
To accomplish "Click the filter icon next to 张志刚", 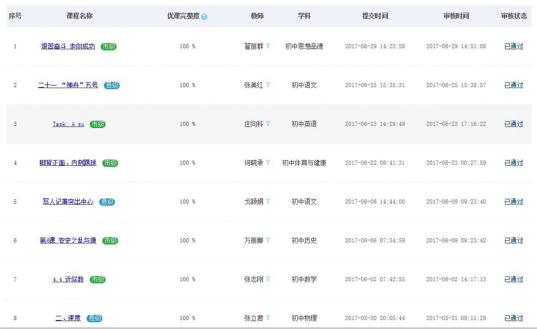I will (x=268, y=279).
